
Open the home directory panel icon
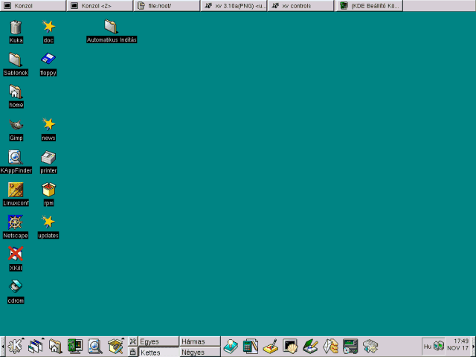click(x=55, y=346)
